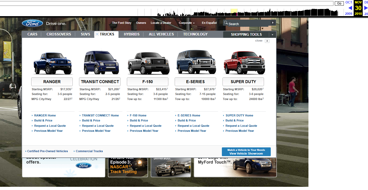Image resolution: width=368 pixels, height=190 pixels.
Task: Switch to the SUVs tab
Action: pos(86,34)
